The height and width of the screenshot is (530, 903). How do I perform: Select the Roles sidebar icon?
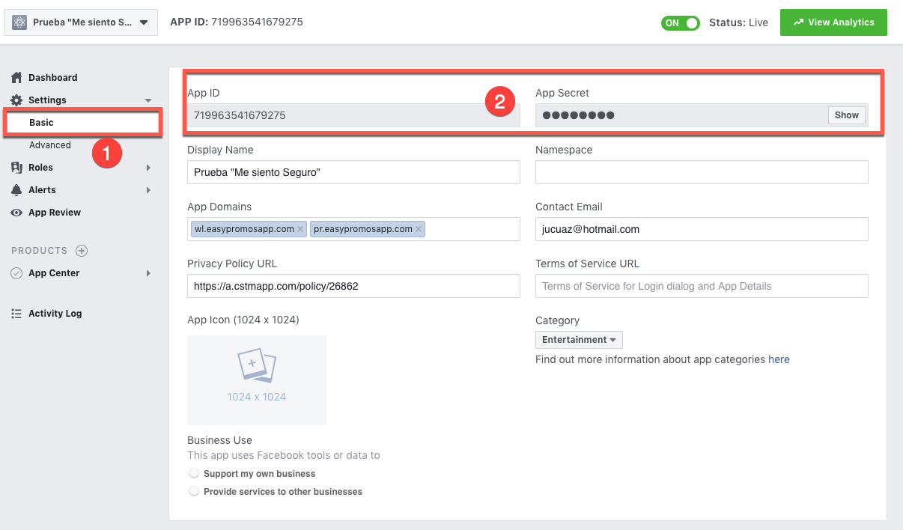point(17,167)
